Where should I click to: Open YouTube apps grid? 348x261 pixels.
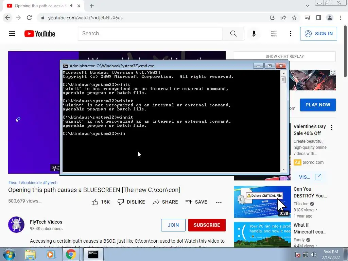[274, 34]
